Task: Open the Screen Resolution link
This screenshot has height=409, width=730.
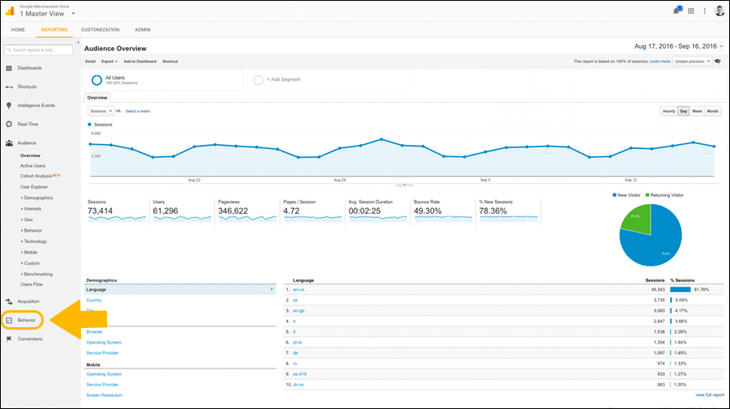Action: coord(105,395)
